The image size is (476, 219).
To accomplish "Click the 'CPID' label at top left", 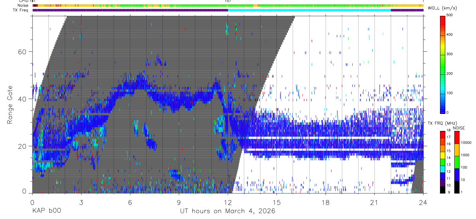I will tap(23, 1).
